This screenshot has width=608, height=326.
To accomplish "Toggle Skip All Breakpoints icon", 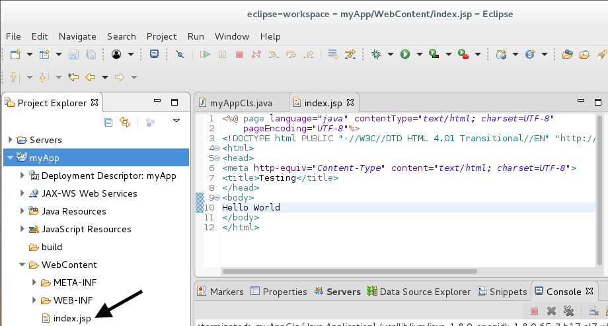I will (x=180, y=54).
